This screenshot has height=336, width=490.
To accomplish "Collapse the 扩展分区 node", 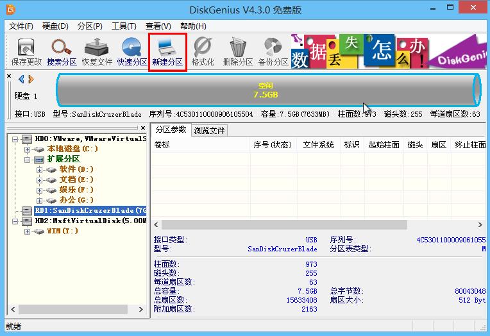I will point(27,160).
